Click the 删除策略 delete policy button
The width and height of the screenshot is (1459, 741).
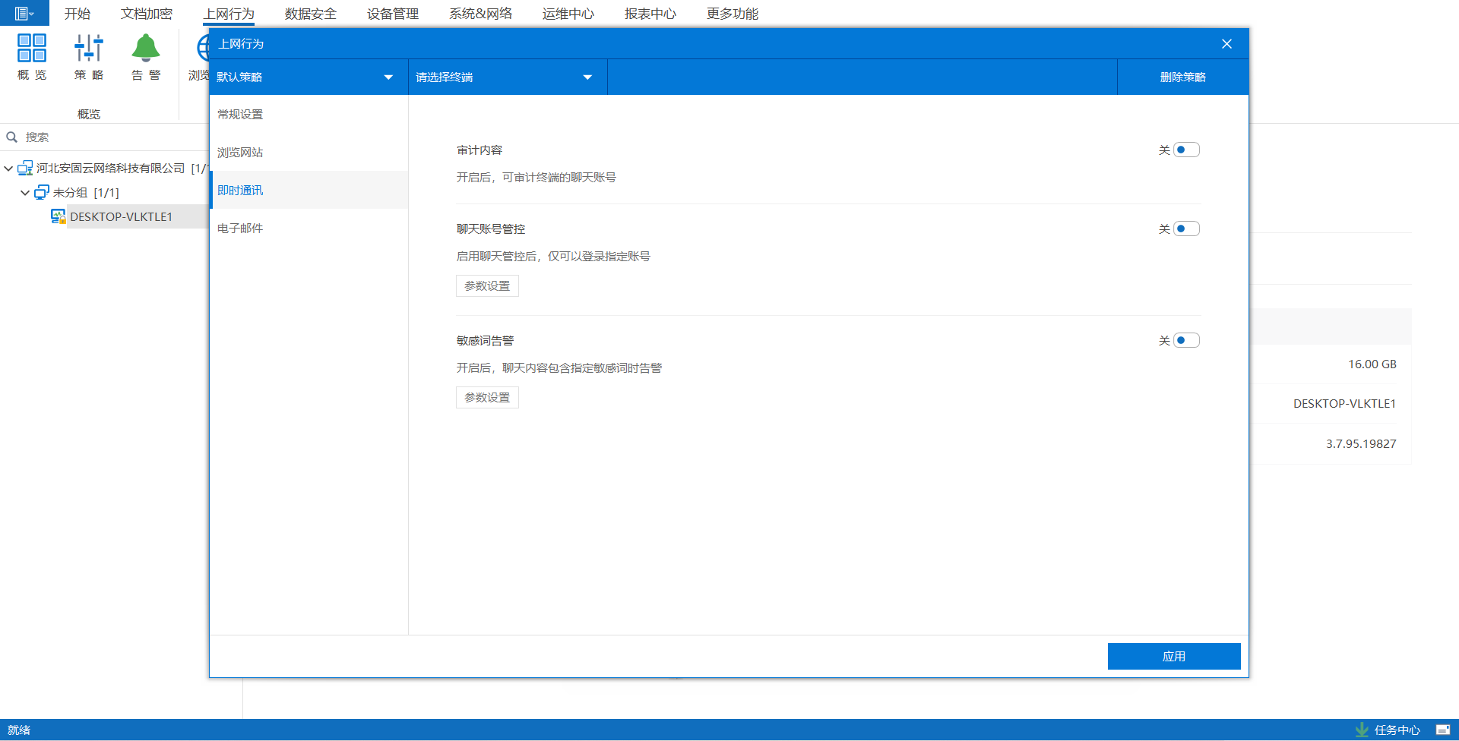[x=1182, y=77]
